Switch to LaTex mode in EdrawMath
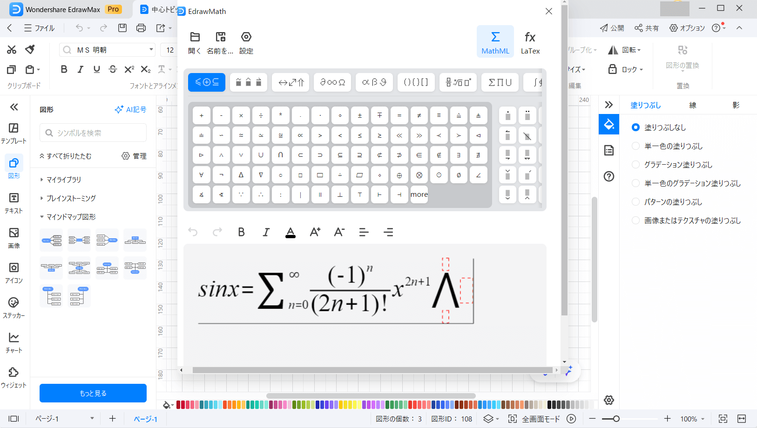Viewport: 757px width, 428px height. coord(530,42)
